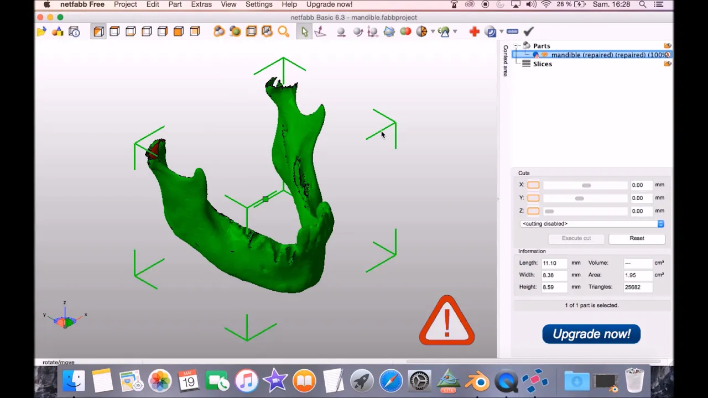Click the align to bottom plane icon
The width and height of the screenshot is (708, 398).
coord(320,32)
